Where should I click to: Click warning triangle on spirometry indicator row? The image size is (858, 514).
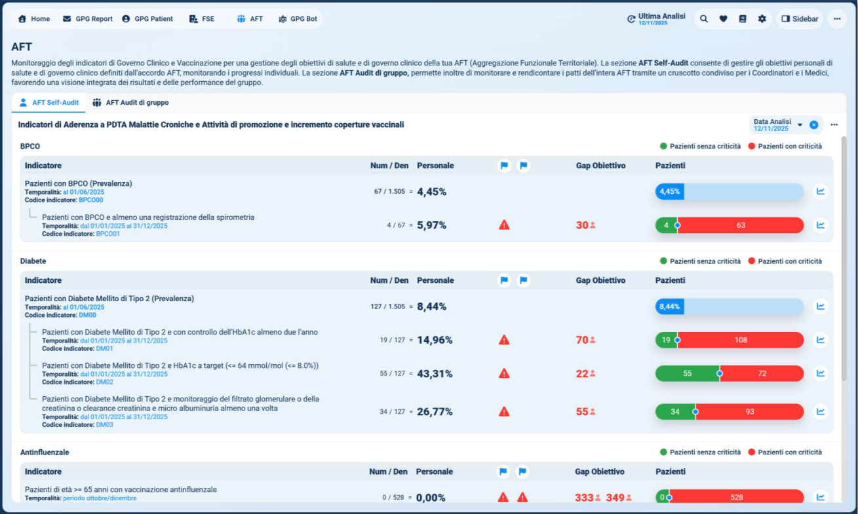[x=504, y=225]
